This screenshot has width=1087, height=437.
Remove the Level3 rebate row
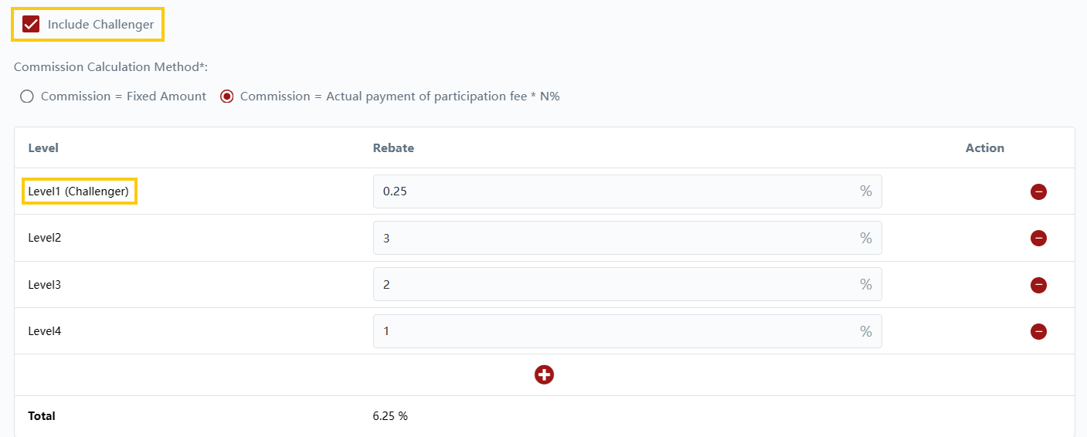pos(1038,285)
